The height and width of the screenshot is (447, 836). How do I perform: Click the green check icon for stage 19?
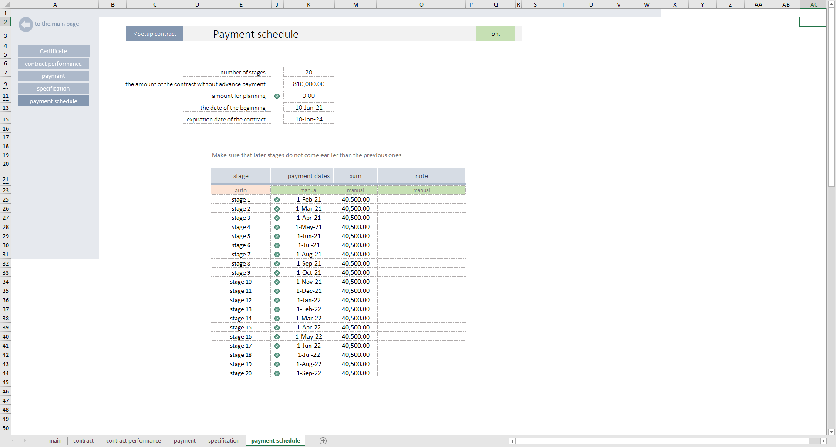point(277,364)
